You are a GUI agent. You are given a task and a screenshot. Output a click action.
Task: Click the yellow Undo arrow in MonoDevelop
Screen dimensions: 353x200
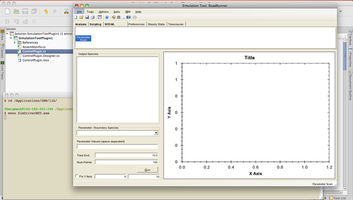[46, 11]
